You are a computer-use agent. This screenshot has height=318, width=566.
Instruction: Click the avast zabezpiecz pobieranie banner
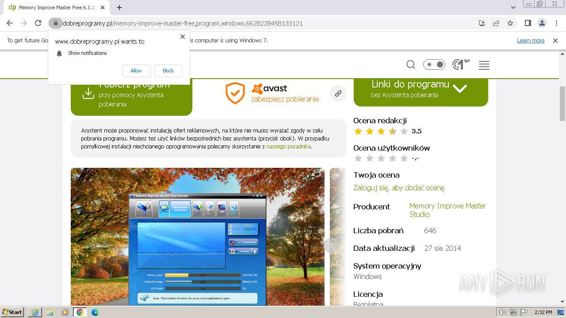(272, 93)
